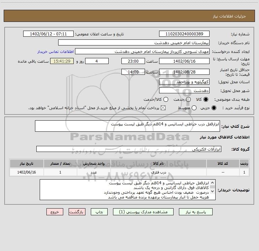Click scroll down arrow in buyer notes
259x251 pixels.
pyautogui.click(x=213, y=191)
